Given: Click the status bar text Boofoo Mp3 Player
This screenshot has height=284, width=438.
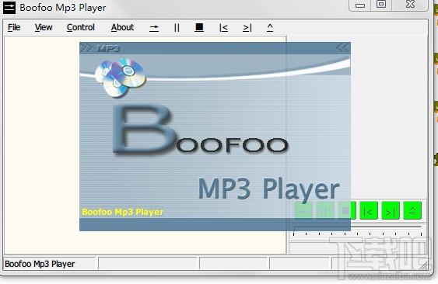Looking at the screenshot, I should point(40,264).
